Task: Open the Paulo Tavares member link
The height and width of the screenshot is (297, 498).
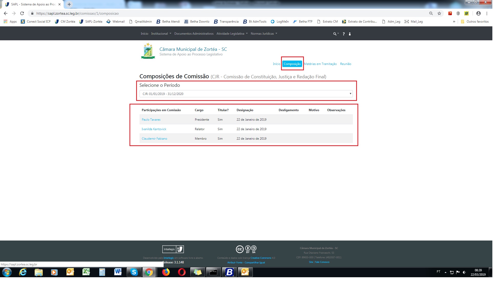Action: click(151, 120)
